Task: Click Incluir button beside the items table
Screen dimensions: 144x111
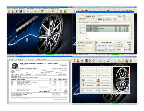Action: [82, 26]
